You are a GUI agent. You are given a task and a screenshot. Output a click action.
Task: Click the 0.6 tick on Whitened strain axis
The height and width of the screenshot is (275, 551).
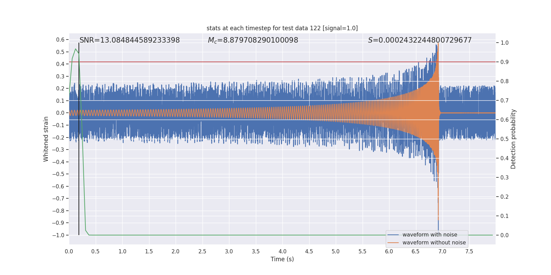(x=60, y=40)
